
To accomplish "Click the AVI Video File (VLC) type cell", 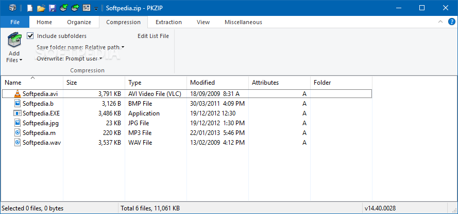I will click(155, 94).
